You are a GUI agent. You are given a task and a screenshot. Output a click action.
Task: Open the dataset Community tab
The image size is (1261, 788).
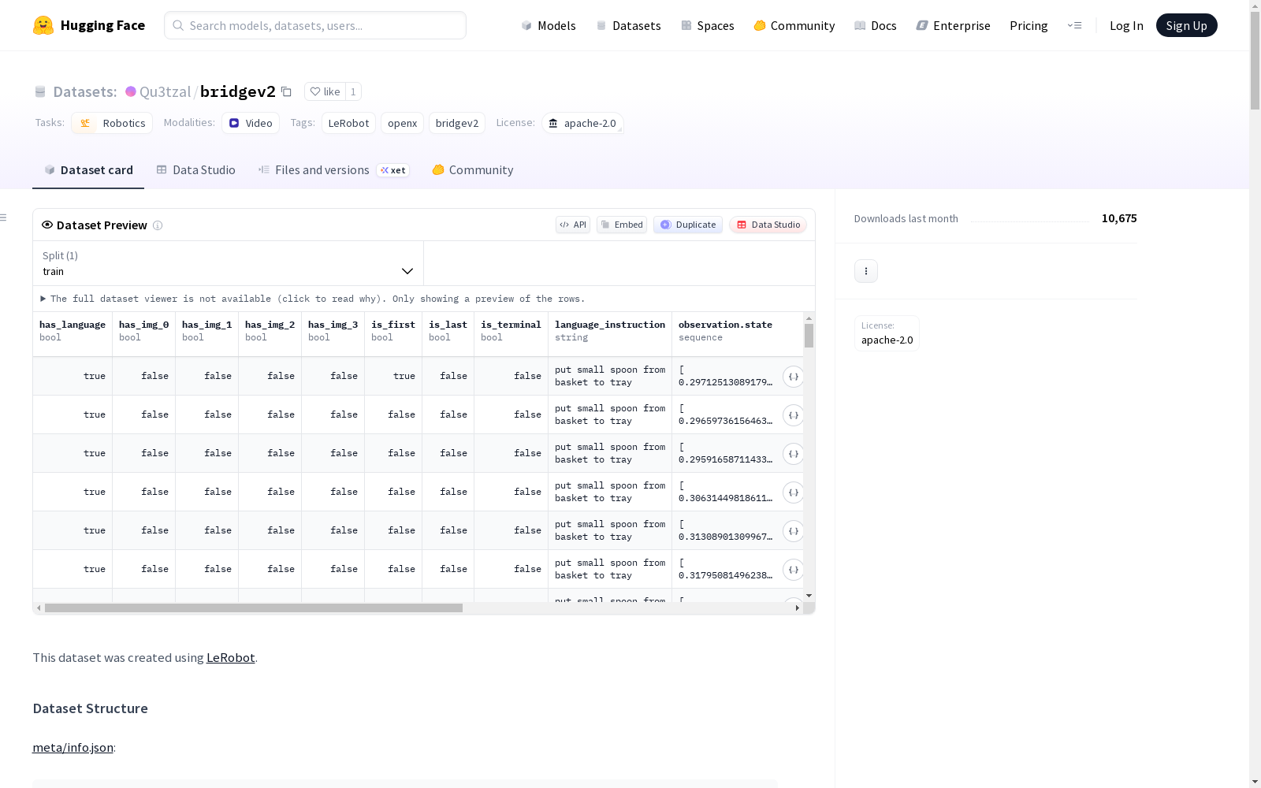[473, 170]
